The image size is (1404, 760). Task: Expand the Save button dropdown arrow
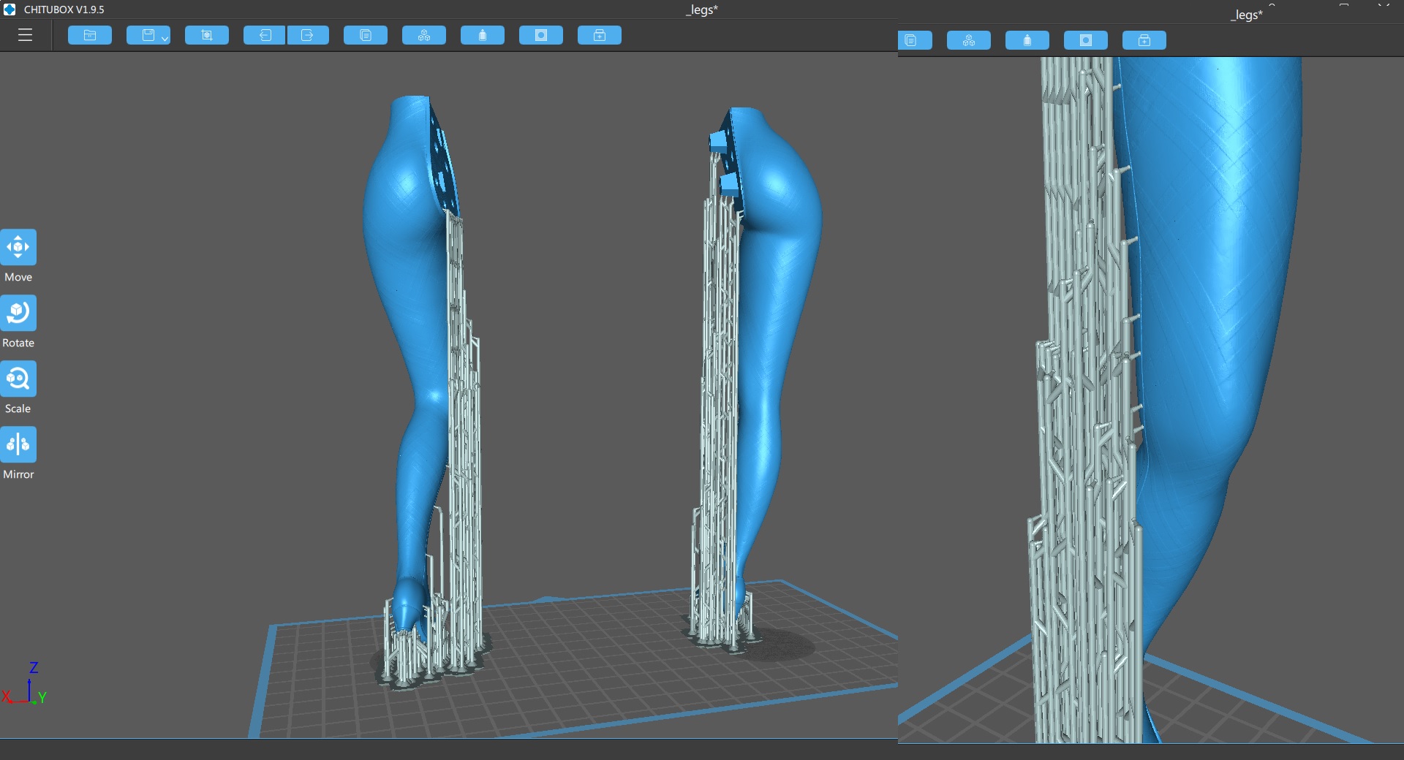tap(165, 38)
